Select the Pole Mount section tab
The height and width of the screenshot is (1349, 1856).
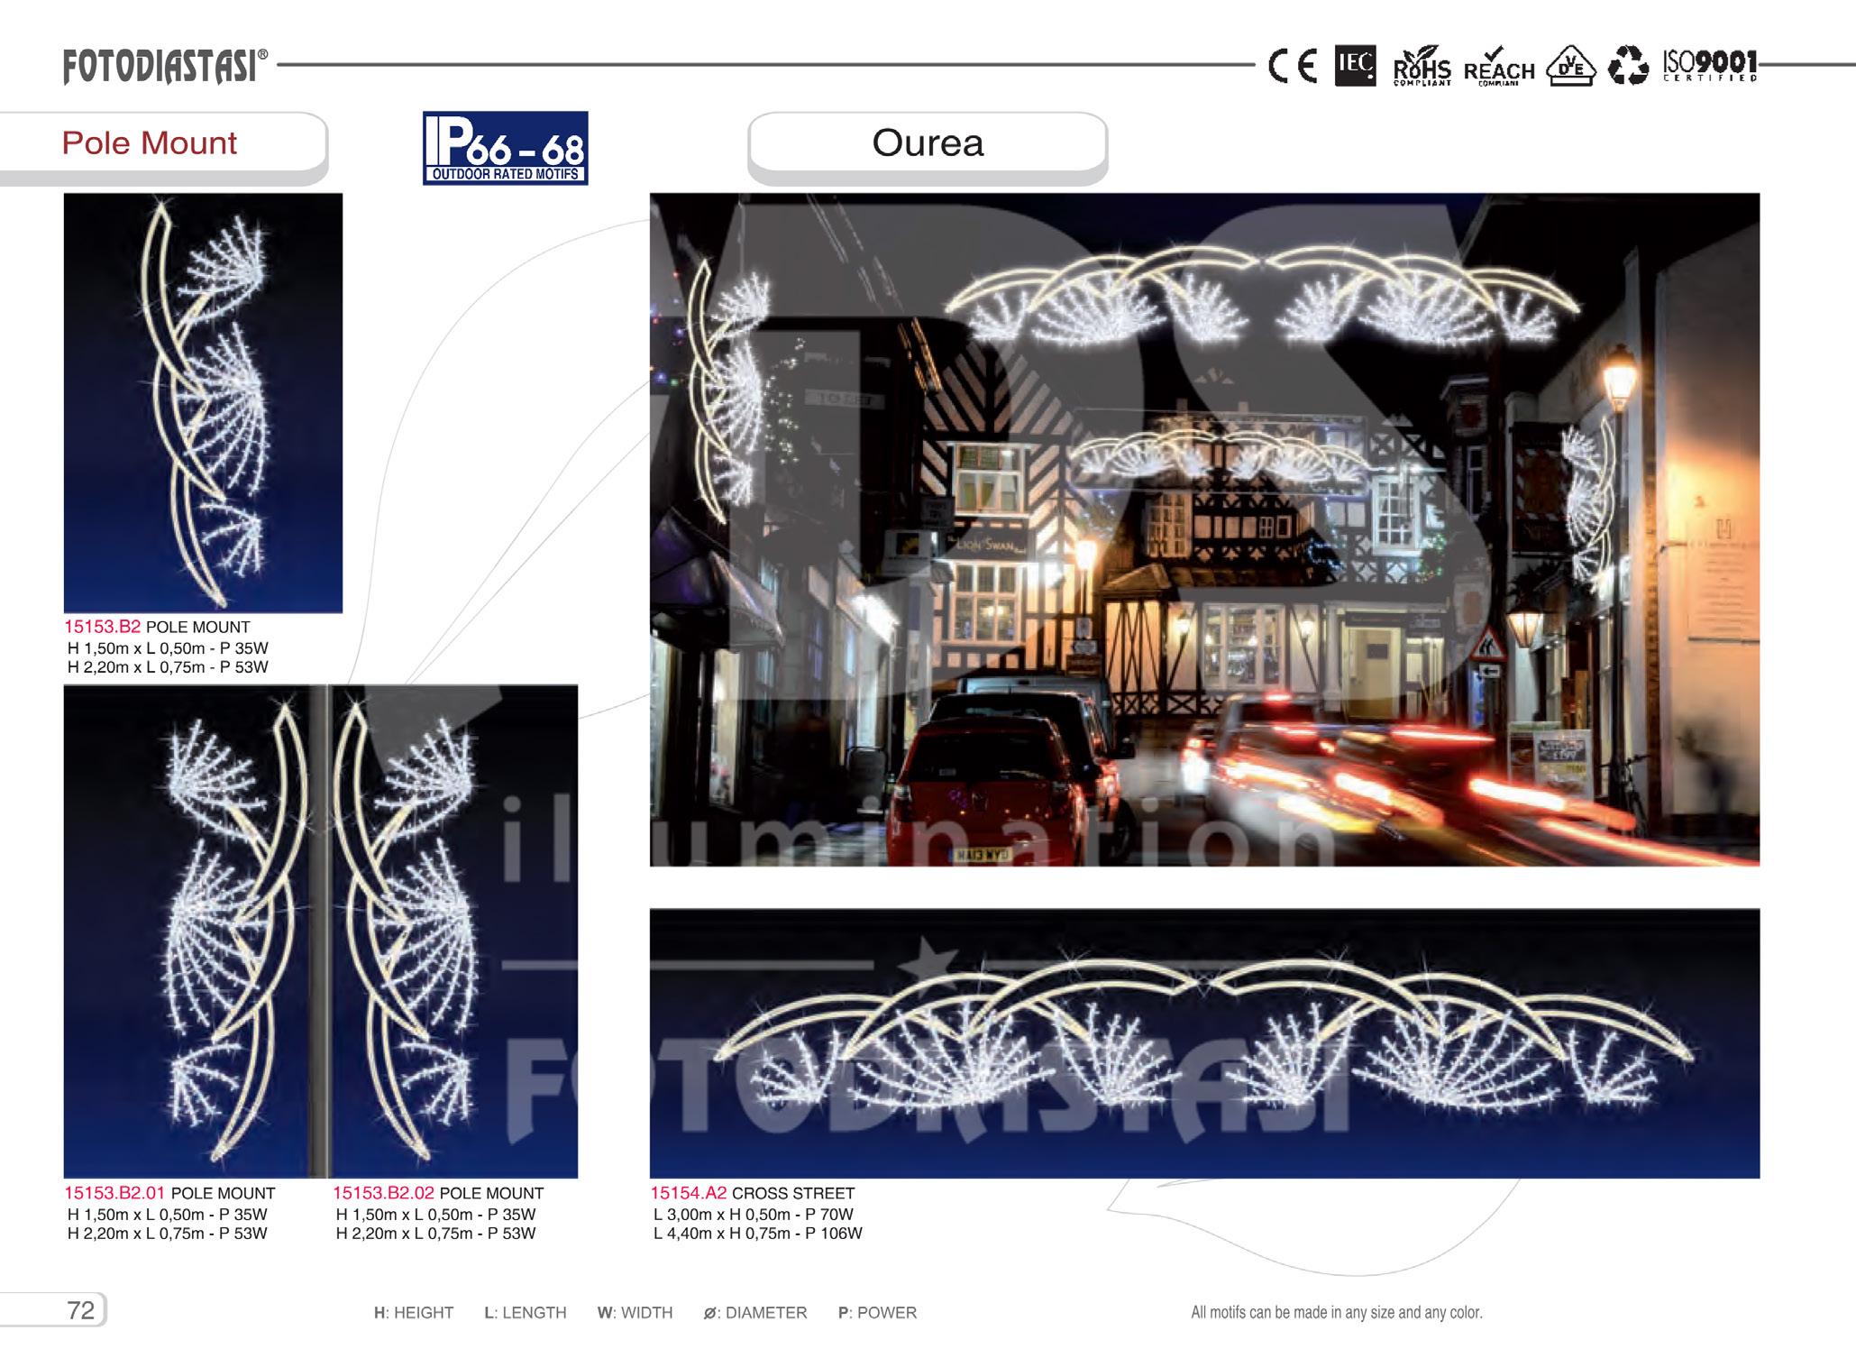pyautogui.click(x=150, y=143)
